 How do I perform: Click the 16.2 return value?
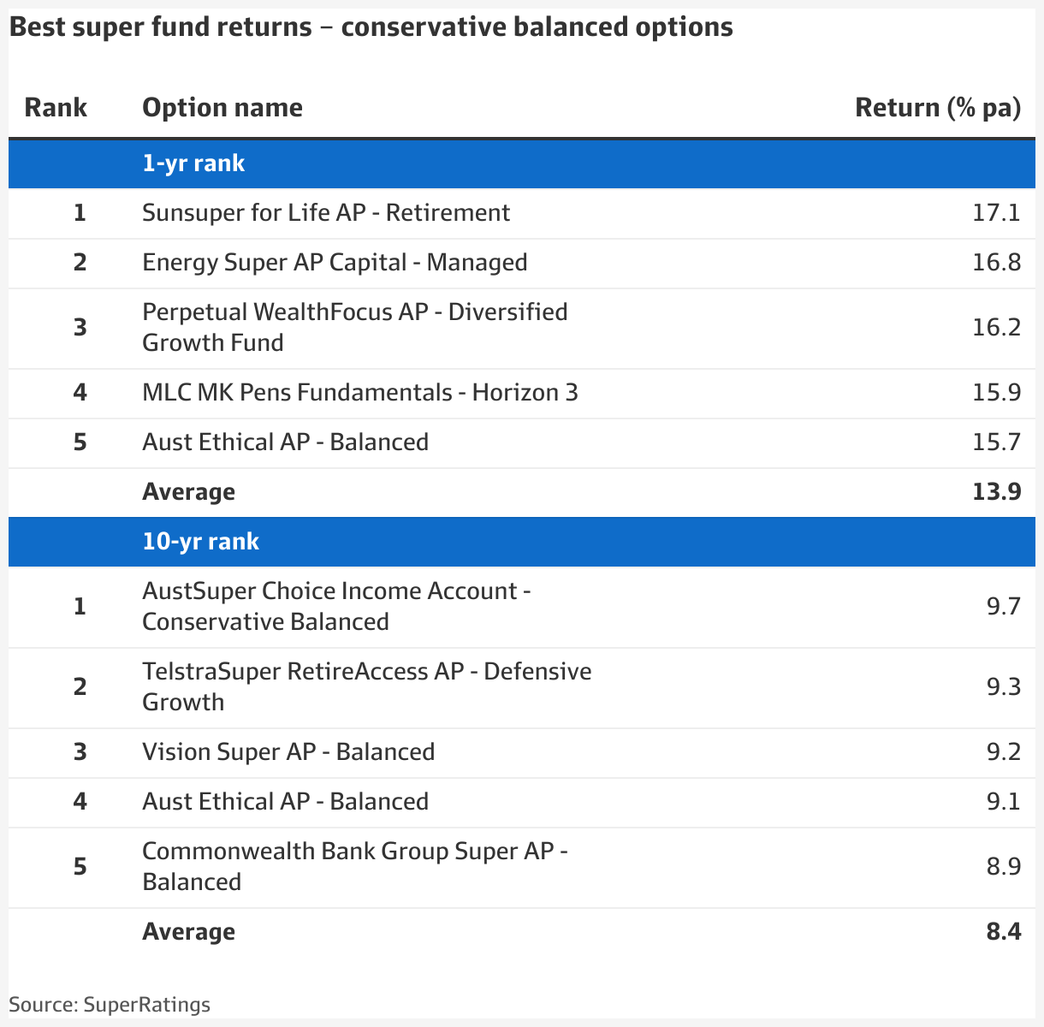pyautogui.click(x=996, y=327)
